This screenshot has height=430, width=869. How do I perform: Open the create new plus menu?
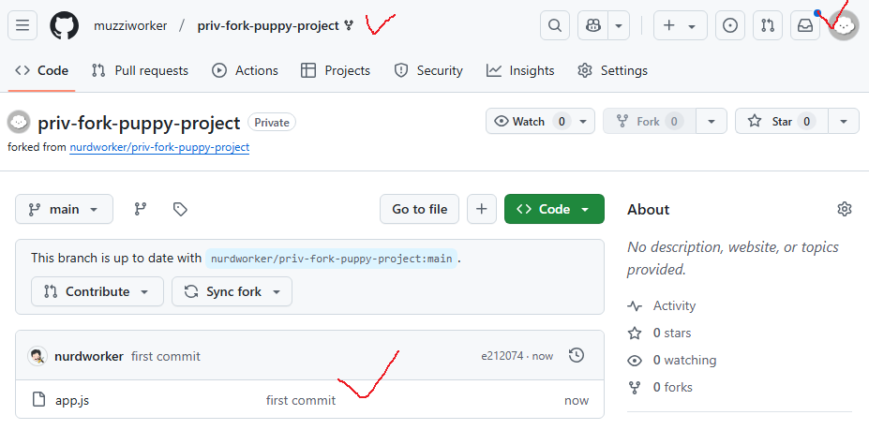point(680,25)
